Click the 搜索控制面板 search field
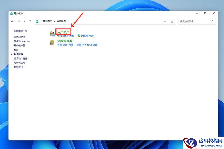The width and height of the screenshot is (224, 149). [x=197, y=22]
